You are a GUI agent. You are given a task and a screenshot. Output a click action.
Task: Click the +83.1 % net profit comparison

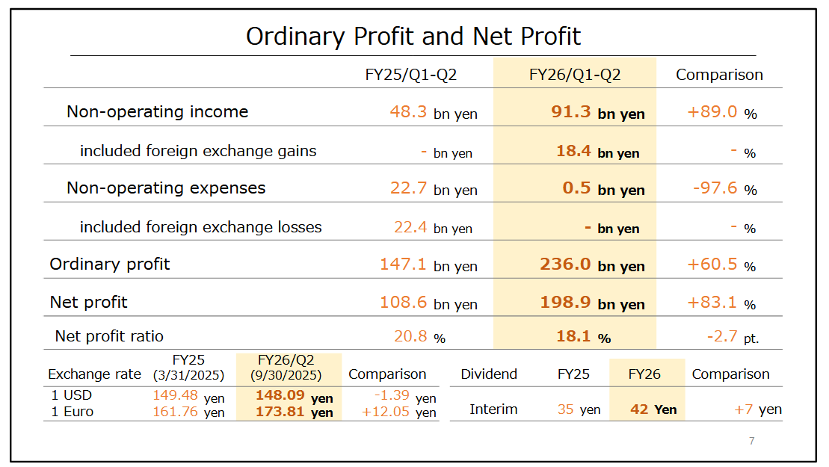(721, 303)
